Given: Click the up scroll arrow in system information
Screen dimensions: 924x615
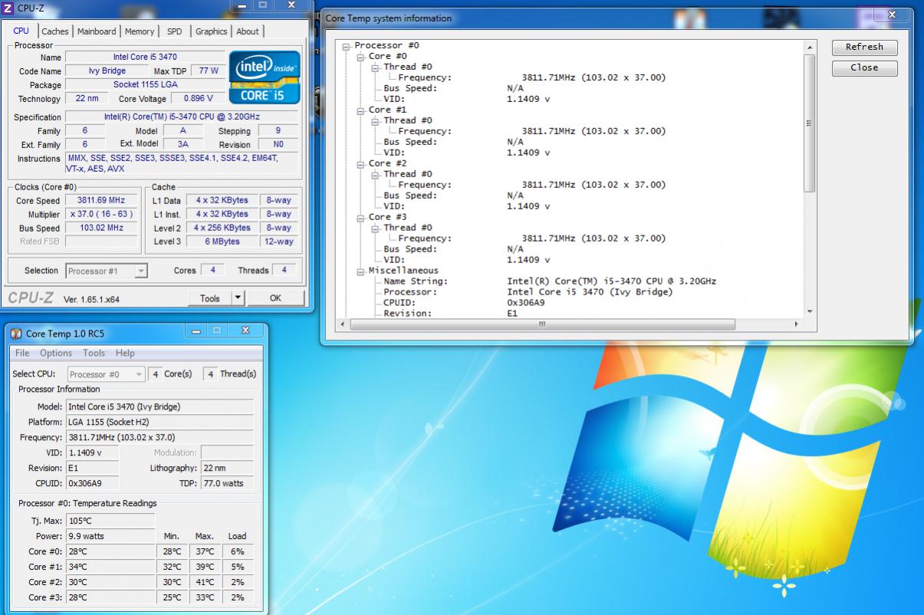Looking at the screenshot, I should [810, 48].
